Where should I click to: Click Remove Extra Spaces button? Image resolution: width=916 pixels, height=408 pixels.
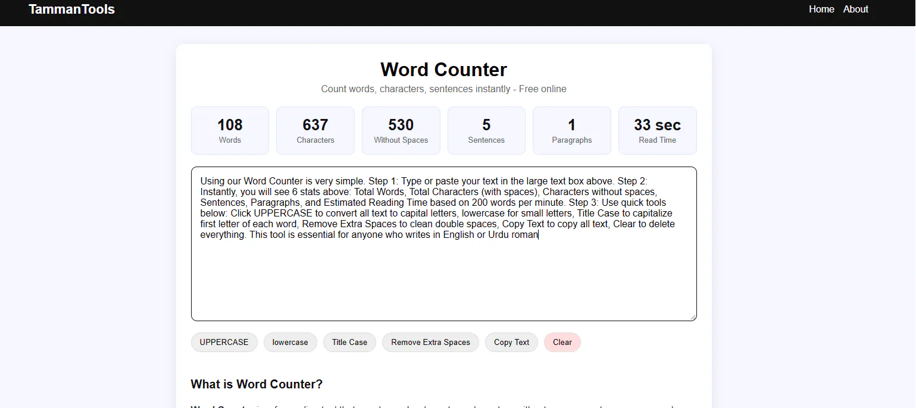point(430,342)
